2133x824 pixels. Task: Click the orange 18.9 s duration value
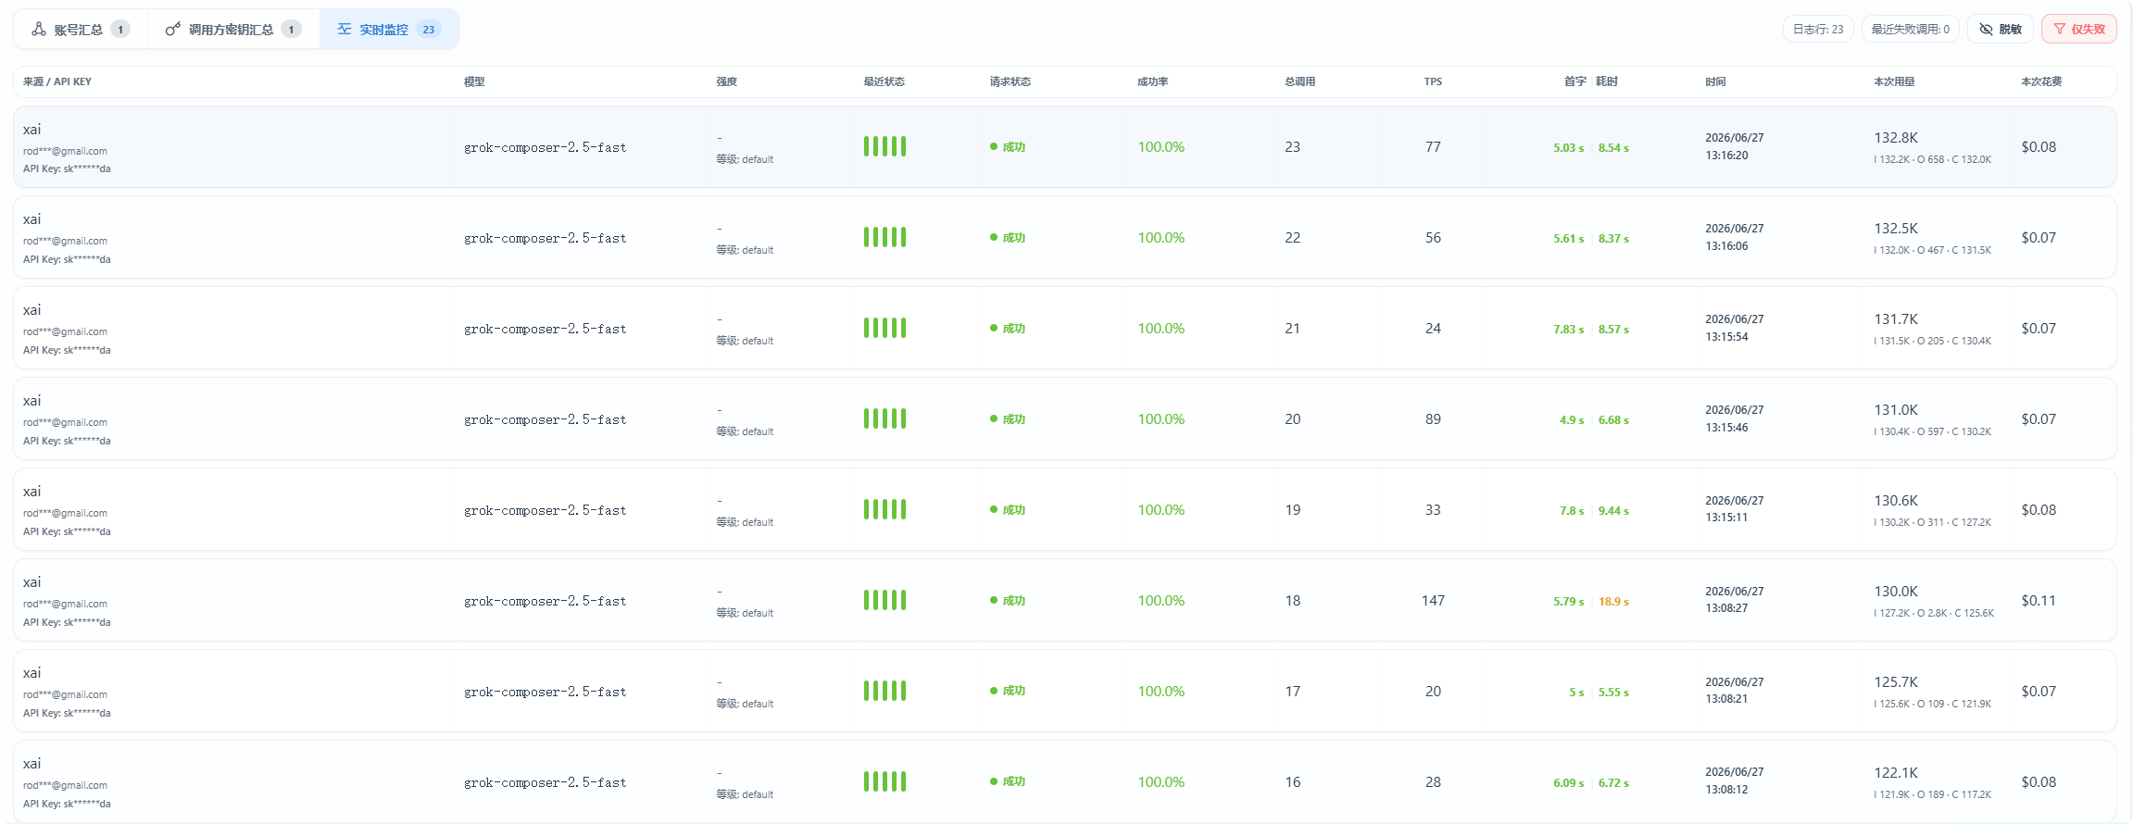click(x=1613, y=602)
